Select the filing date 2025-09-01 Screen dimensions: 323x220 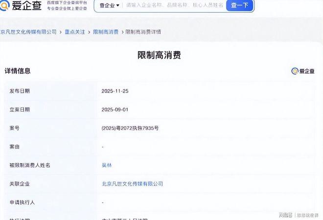click(115, 110)
